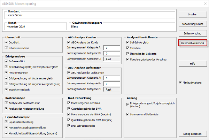Uncheck Deckblatt

(x=6, y=42)
